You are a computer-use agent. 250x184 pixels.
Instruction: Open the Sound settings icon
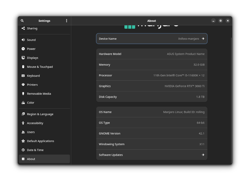point(22,40)
